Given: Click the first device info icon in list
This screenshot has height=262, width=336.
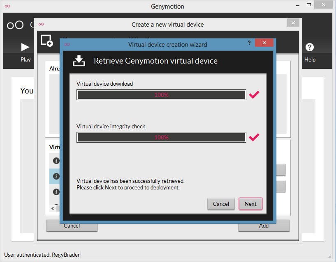Looking at the screenshot, I should click(x=56, y=160).
